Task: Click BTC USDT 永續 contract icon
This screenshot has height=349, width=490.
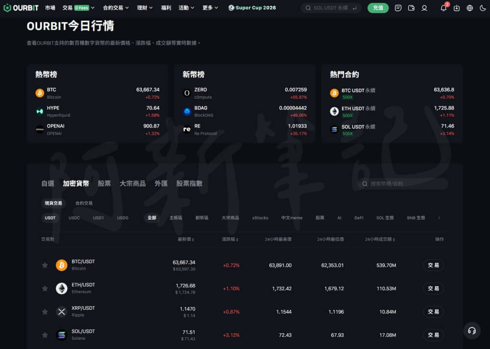Action: (334, 93)
